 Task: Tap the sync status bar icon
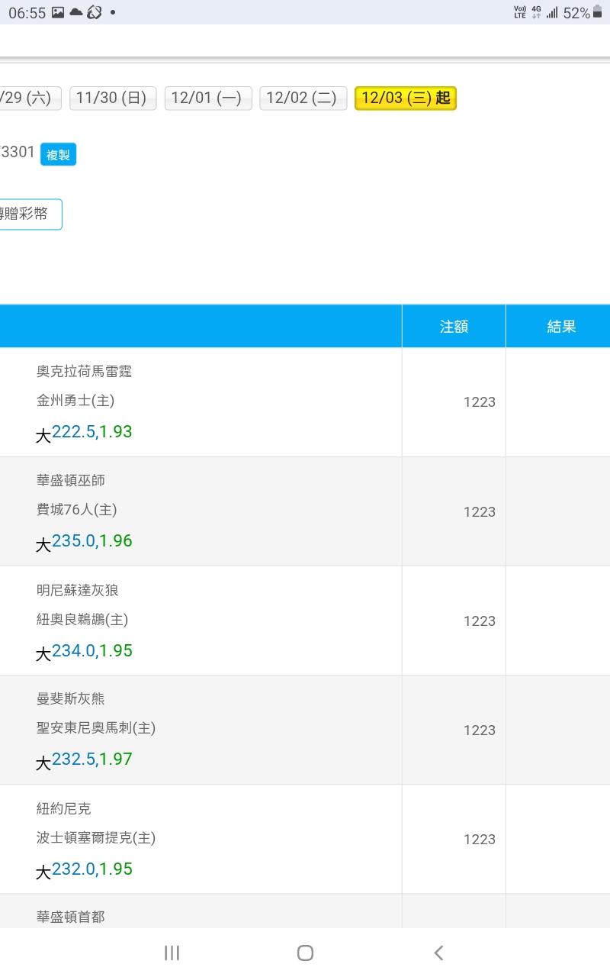click(95, 12)
